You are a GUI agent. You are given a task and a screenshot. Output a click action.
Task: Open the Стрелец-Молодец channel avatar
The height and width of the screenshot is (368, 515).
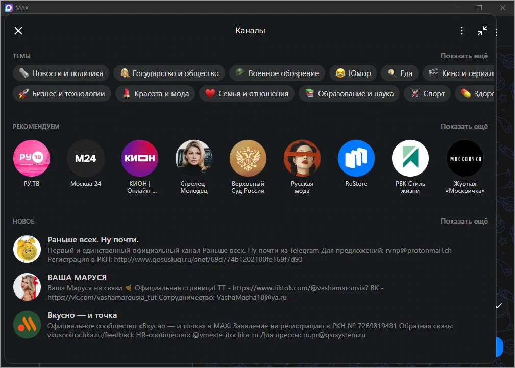pos(194,158)
